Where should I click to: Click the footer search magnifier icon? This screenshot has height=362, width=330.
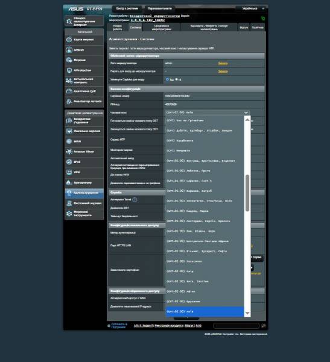(263, 326)
